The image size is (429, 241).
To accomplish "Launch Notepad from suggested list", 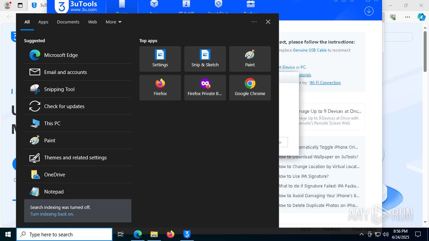I will [x=78, y=191].
